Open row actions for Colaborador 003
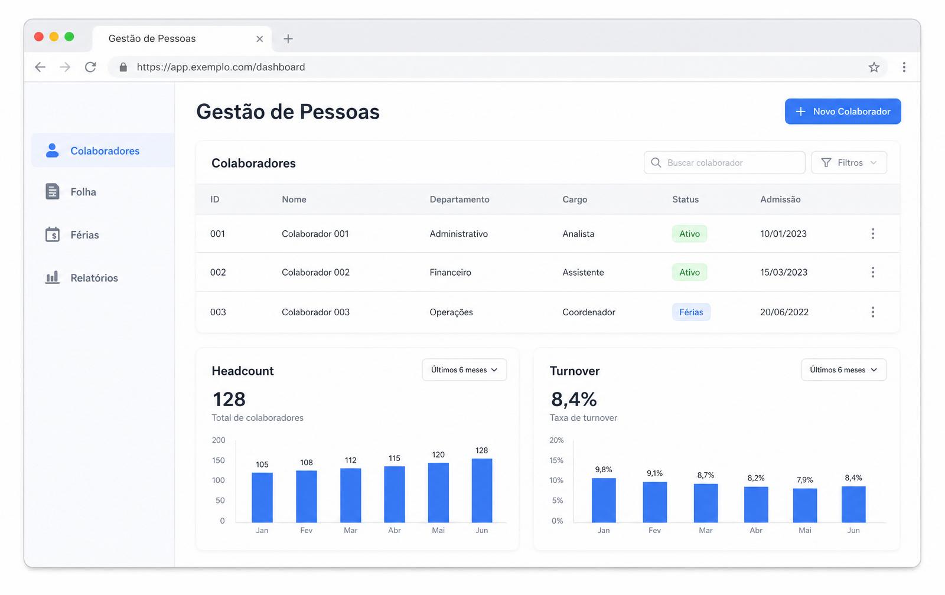Image resolution: width=945 pixels, height=595 pixels. click(x=872, y=312)
